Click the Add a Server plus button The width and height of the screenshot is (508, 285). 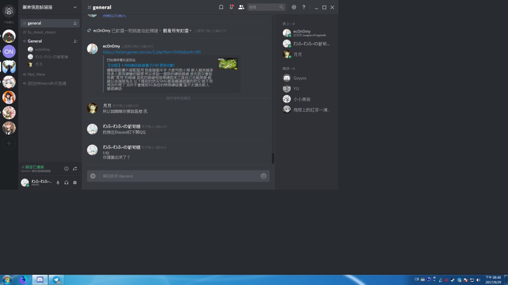click(x=9, y=143)
